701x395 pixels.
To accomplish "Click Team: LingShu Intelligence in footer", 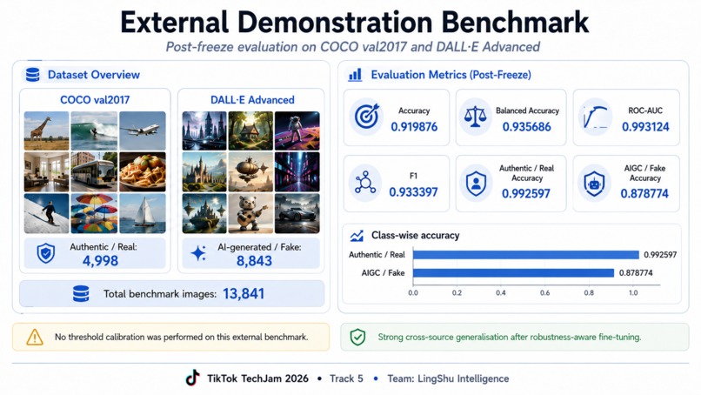I will (x=448, y=378).
